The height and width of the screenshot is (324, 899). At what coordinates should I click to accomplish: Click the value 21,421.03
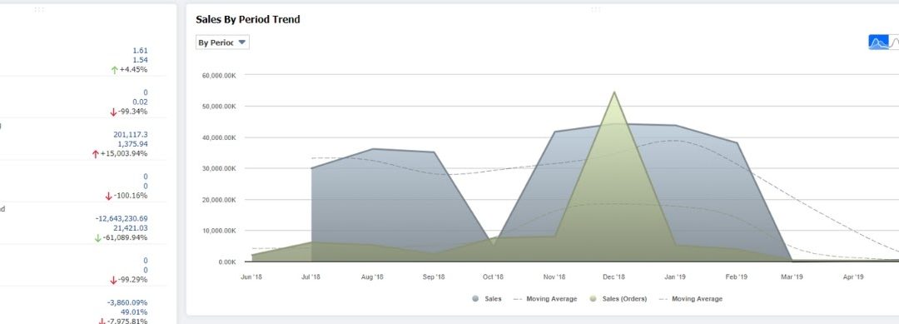131,228
